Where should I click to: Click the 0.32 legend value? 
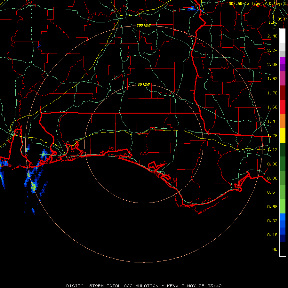click(x=272, y=221)
